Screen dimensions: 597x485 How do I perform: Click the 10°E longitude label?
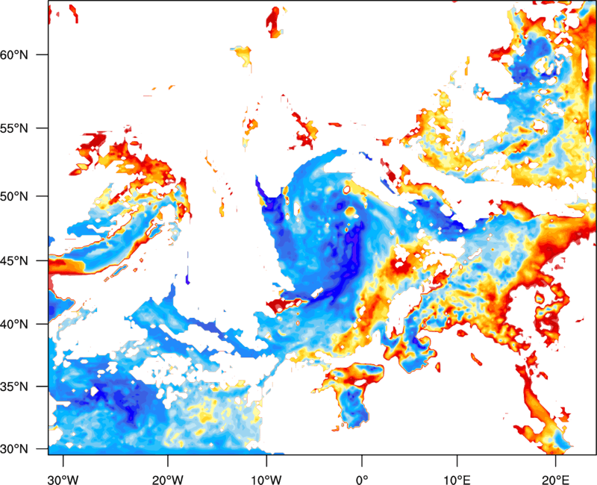(x=457, y=480)
